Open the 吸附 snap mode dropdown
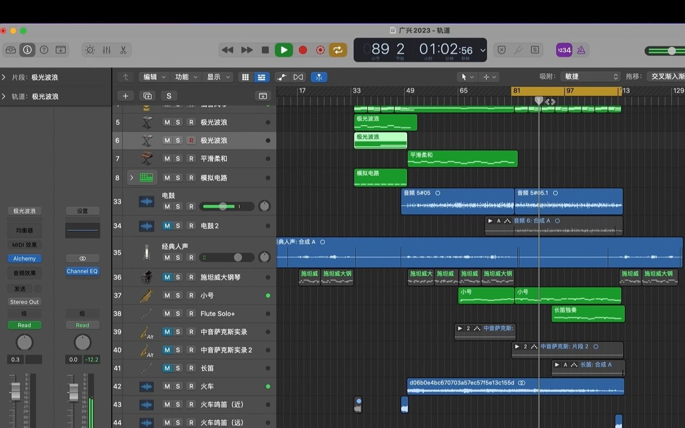Image resolution: width=685 pixels, height=428 pixels. tap(590, 77)
